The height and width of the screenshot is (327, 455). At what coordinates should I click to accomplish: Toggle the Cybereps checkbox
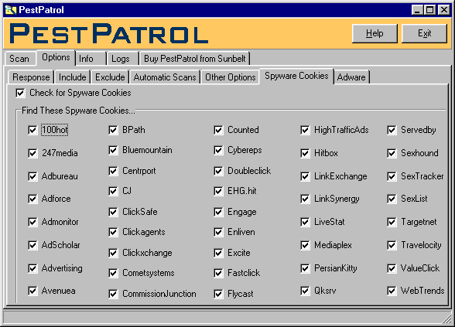pyautogui.click(x=218, y=150)
